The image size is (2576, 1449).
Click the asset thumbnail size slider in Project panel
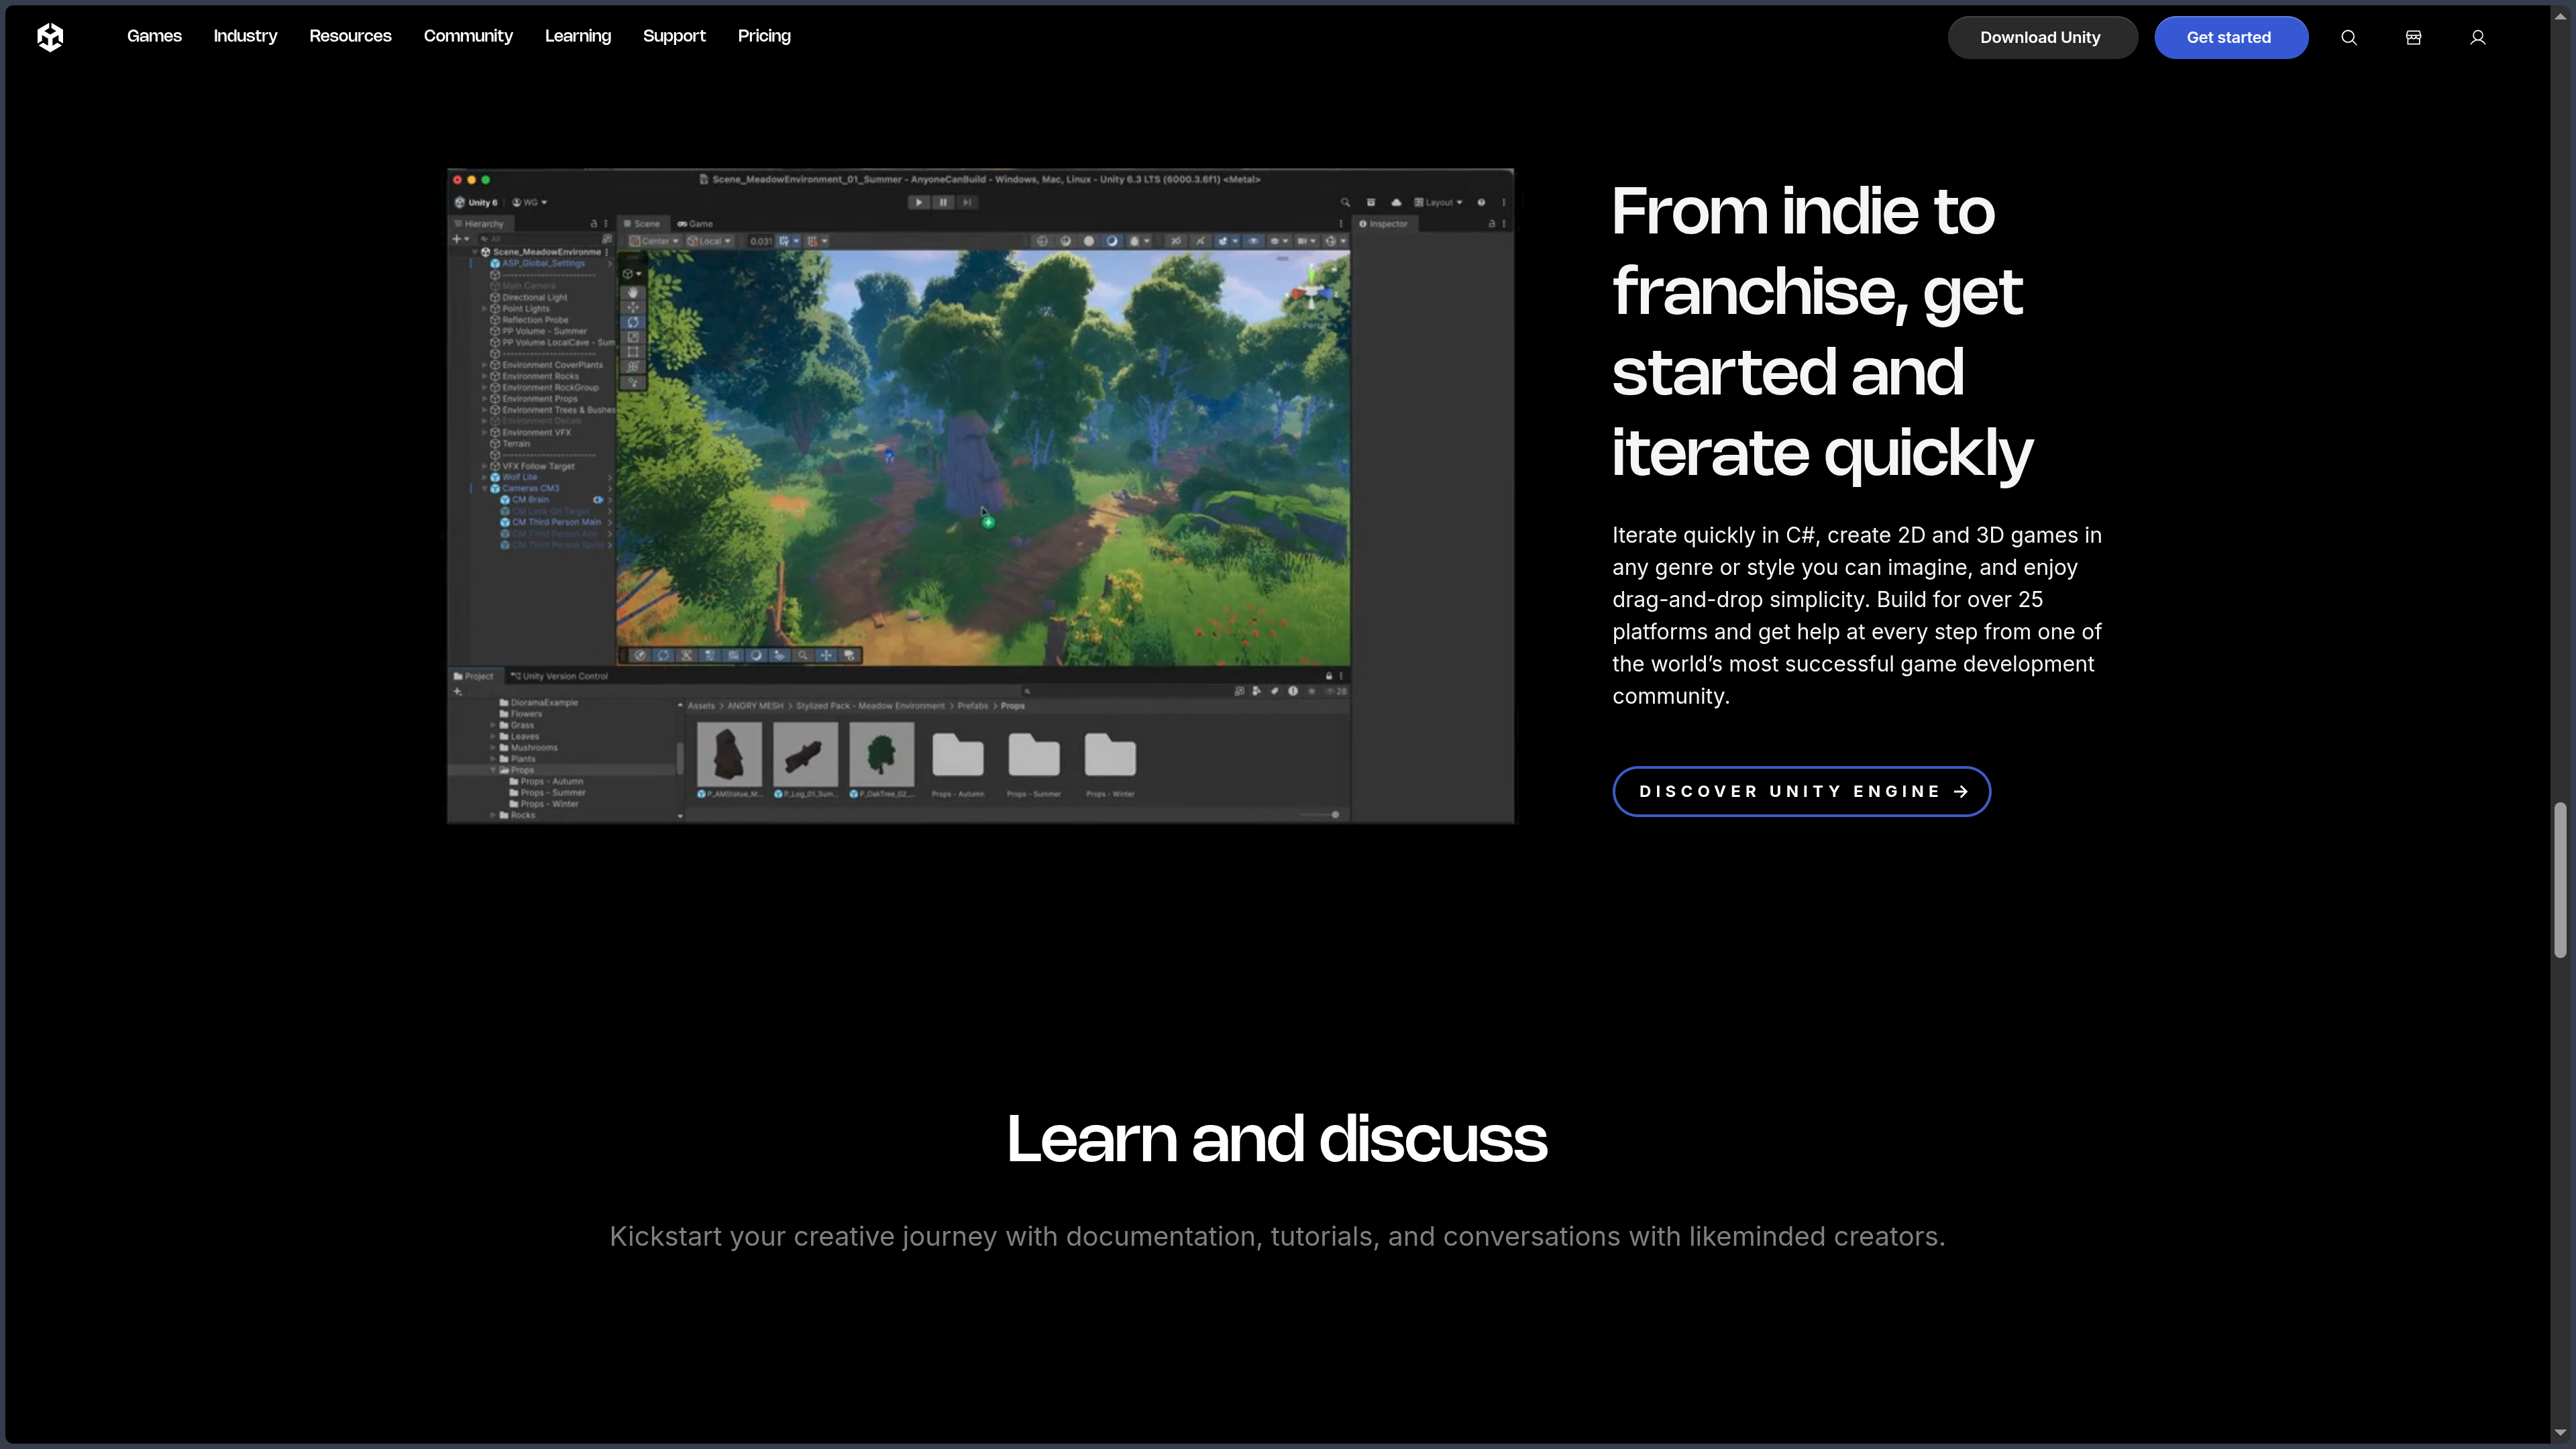coord(1319,815)
